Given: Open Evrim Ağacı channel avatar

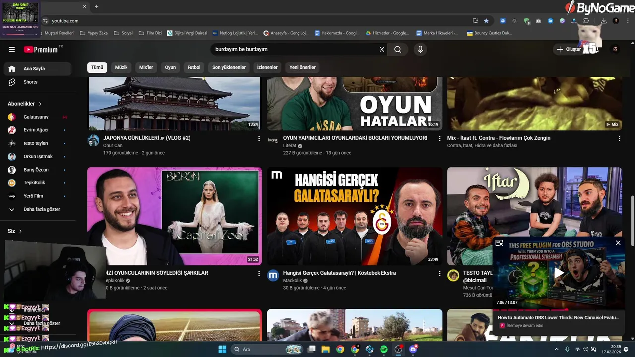Looking at the screenshot, I should pyautogui.click(x=12, y=130).
